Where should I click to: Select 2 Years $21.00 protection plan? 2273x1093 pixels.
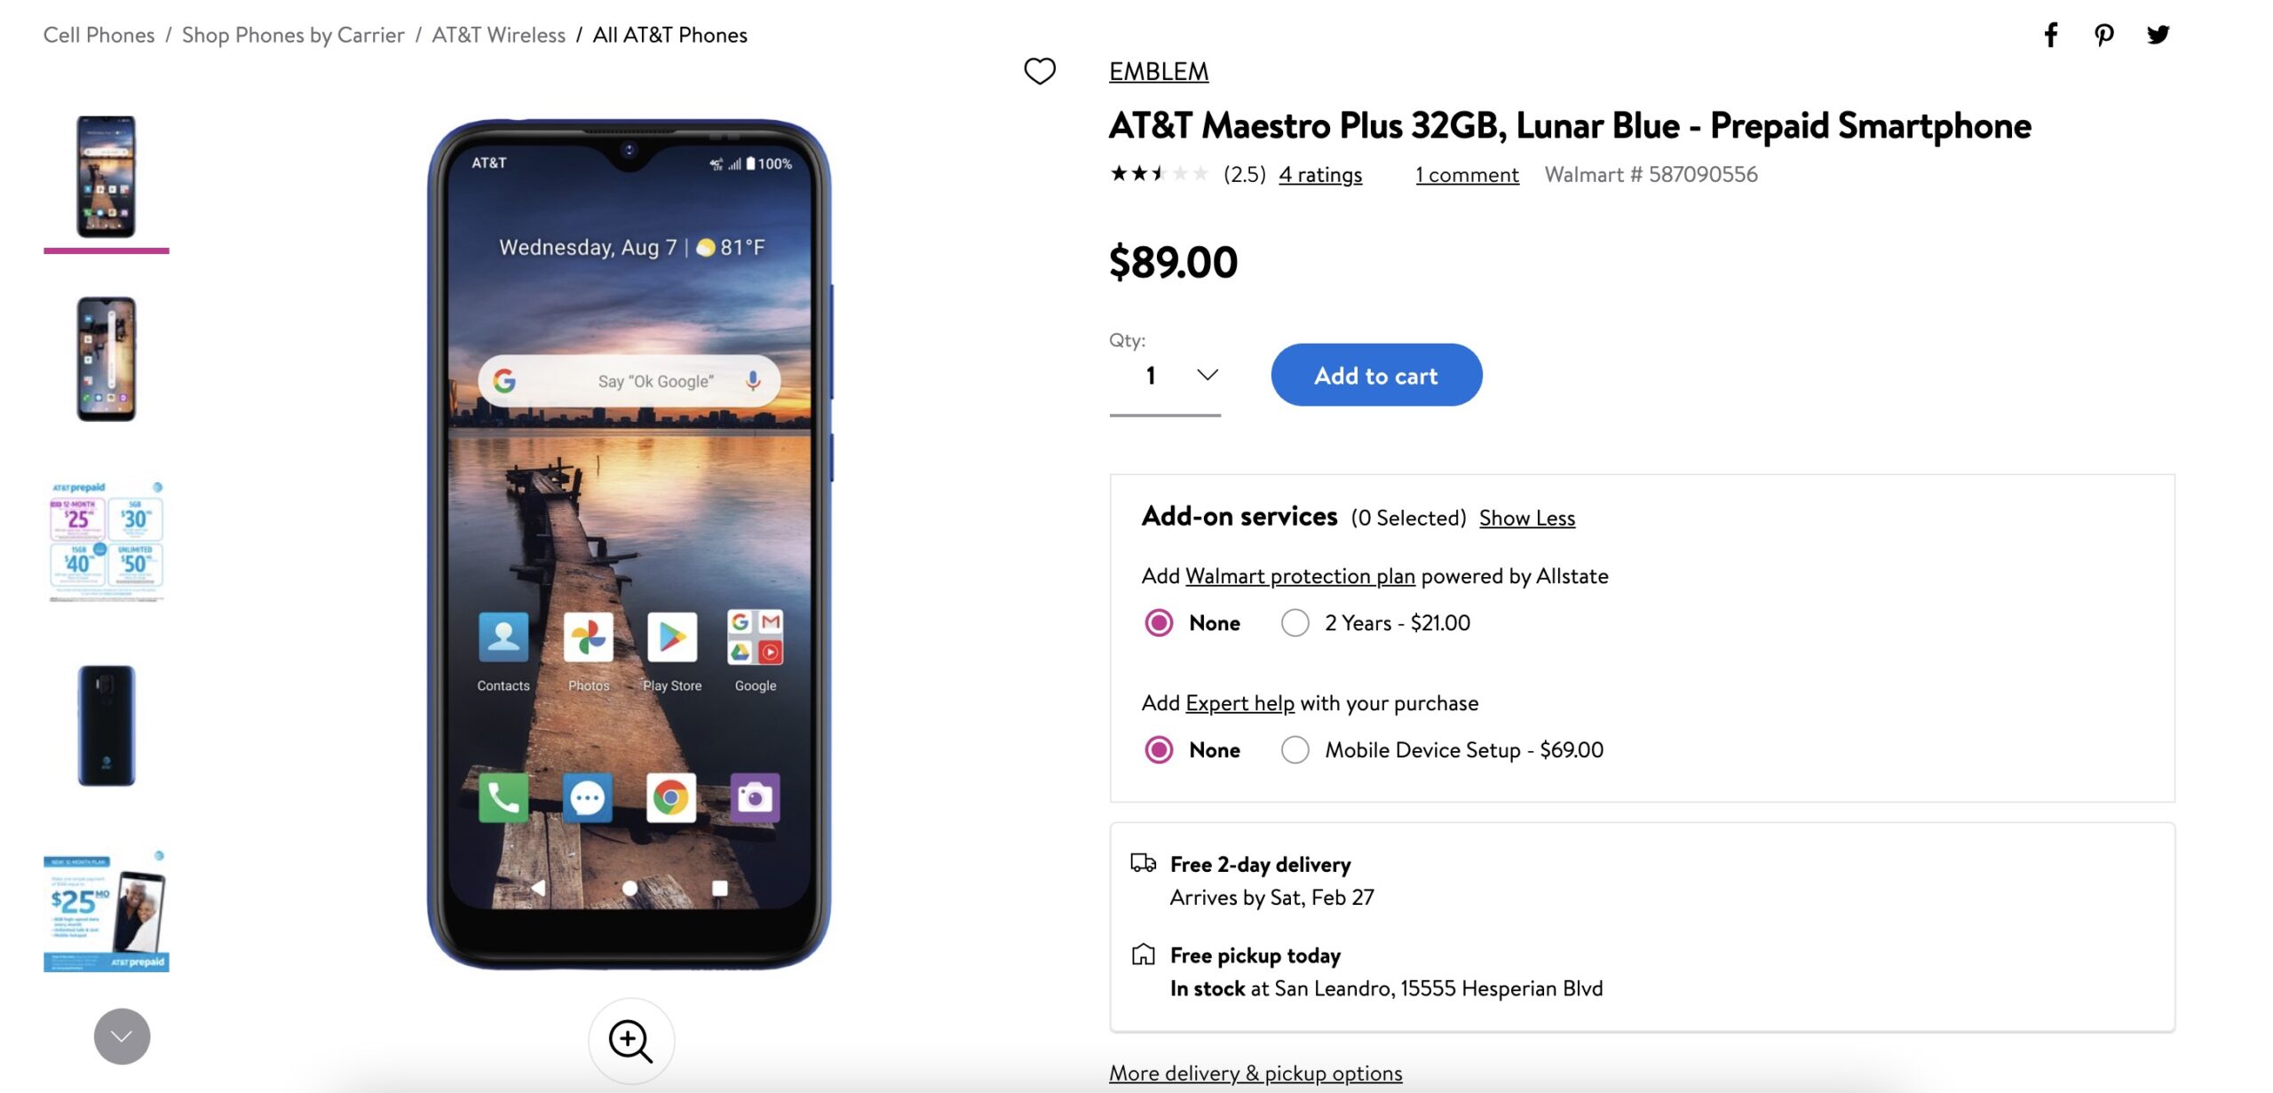1295,623
